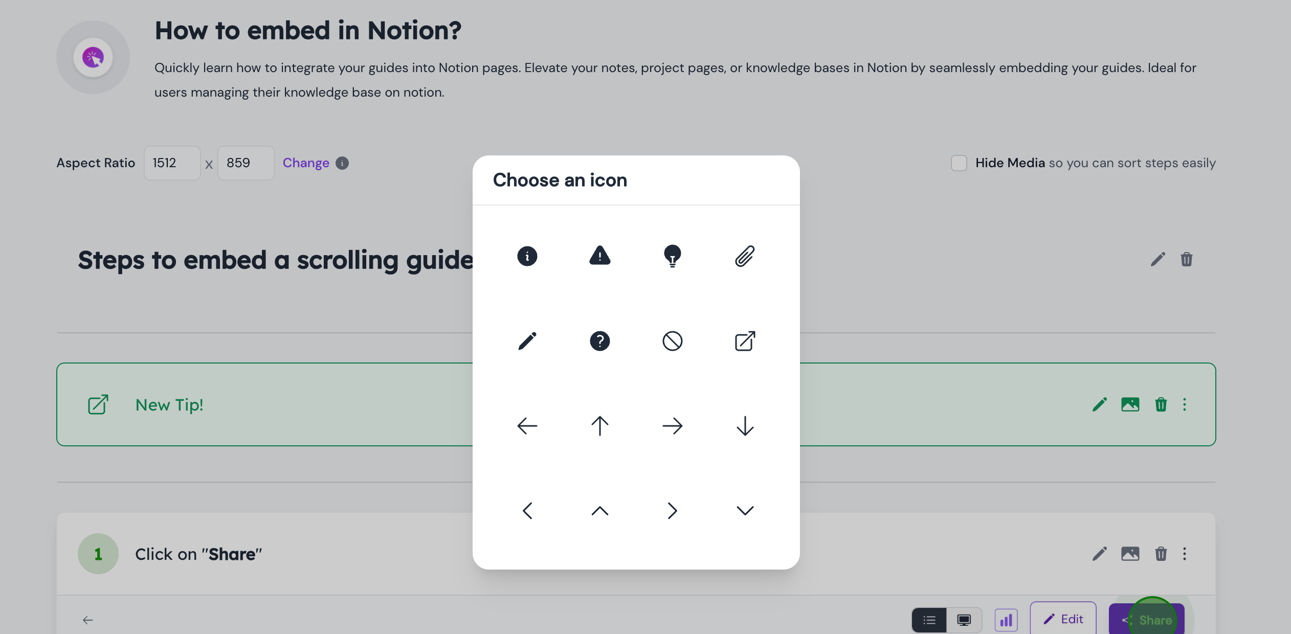The image size is (1291, 634).
Task: Open the analytics bar chart
Action: [1006, 620]
